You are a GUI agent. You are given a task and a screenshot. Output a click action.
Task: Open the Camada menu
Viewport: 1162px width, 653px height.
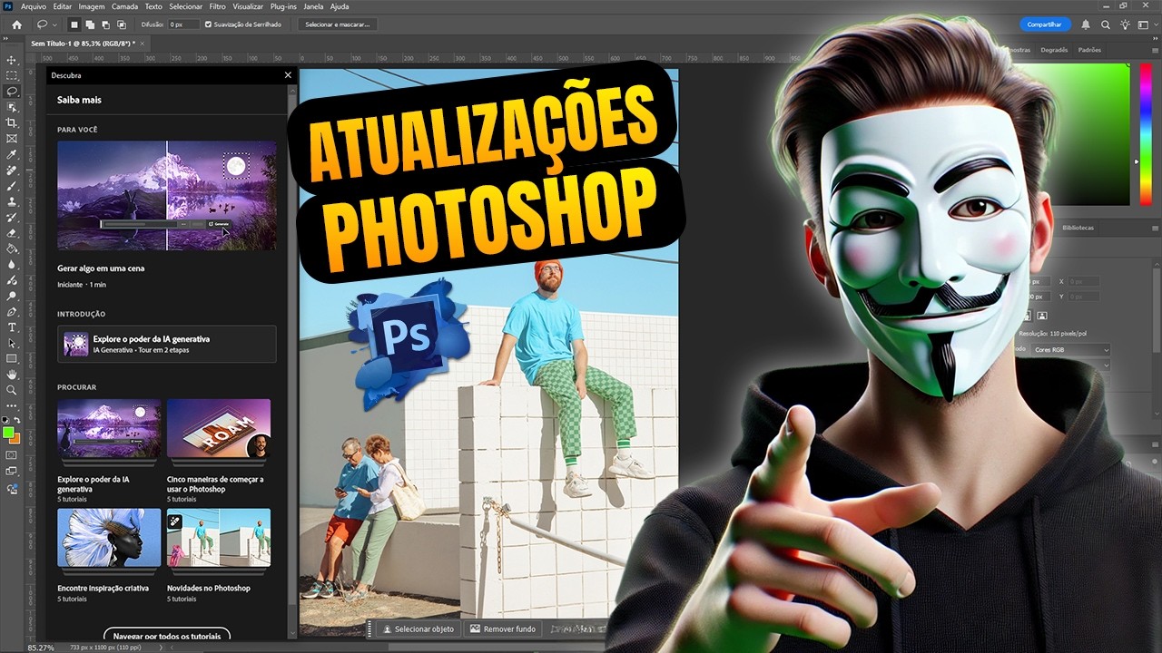click(124, 6)
